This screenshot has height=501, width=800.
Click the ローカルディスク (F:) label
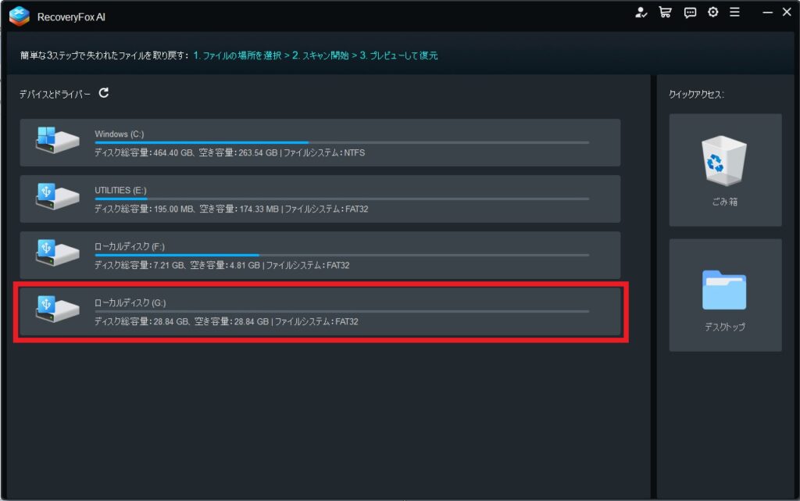pyautogui.click(x=130, y=246)
